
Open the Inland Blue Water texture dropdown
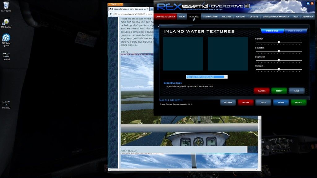point(206,77)
